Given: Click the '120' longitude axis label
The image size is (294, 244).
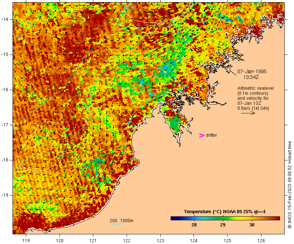Looking at the screenshot, I should [60, 240].
